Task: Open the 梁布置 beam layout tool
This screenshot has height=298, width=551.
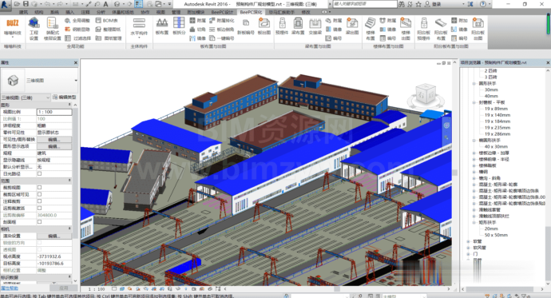Action: (x=298, y=26)
